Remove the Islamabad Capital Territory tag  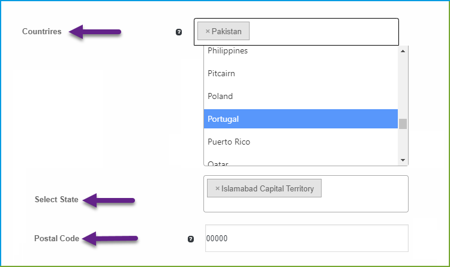[218, 188]
